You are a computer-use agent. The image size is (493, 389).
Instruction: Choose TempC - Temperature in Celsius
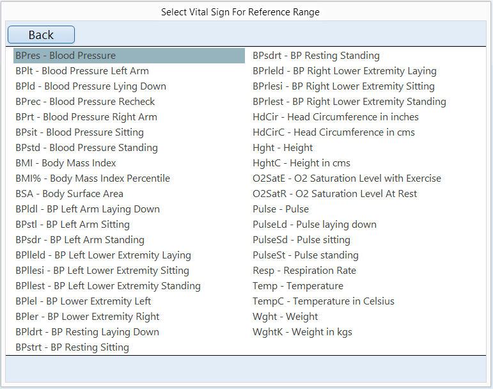324,301
